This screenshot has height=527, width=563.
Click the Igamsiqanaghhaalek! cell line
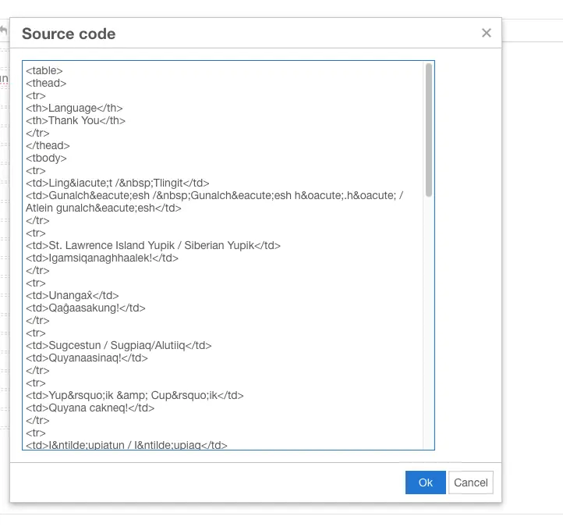tap(102, 258)
